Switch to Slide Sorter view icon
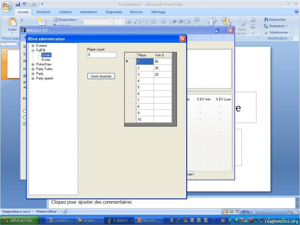Viewport: 300px width, 225px height. [x=232, y=211]
